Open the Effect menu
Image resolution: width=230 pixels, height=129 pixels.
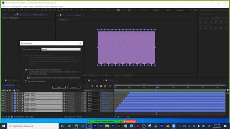point(31,6)
